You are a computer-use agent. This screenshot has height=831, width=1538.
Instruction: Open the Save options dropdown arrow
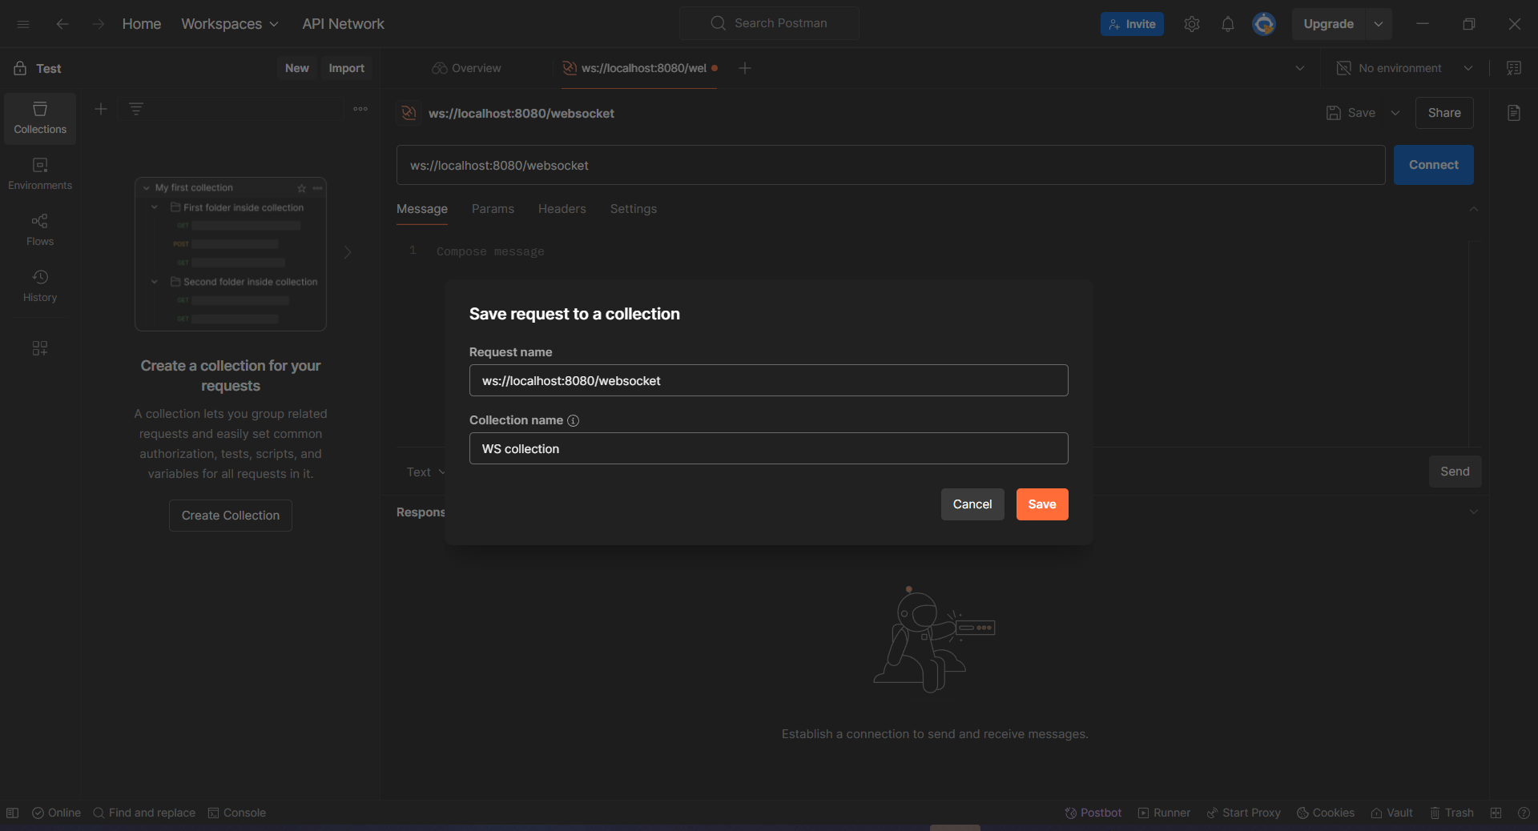tap(1395, 113)
